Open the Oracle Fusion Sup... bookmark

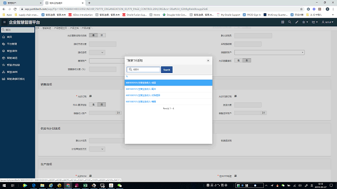(x=135, y=15)
